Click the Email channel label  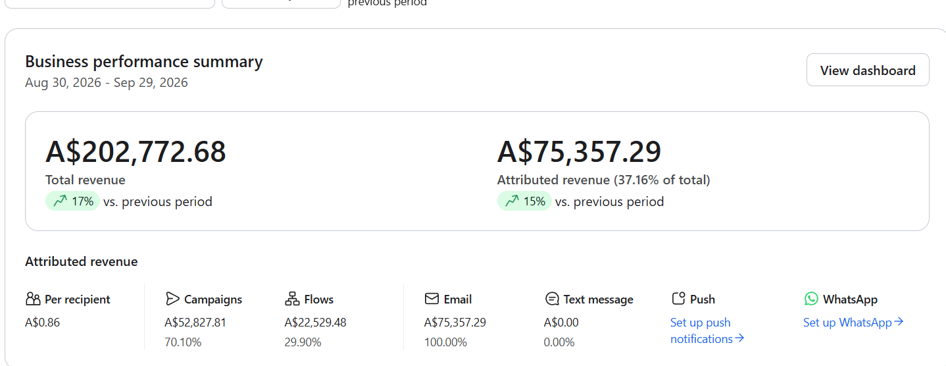tap(458, 300)
